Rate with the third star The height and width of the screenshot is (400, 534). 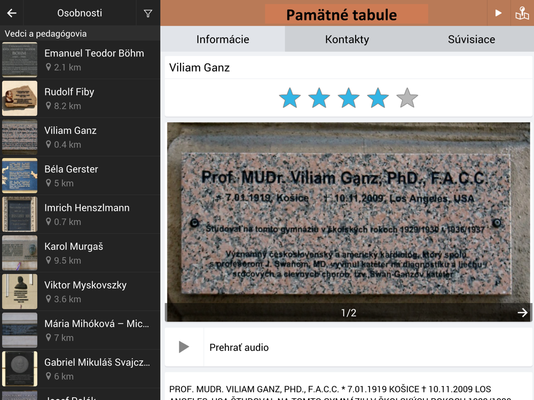[x=348, y=98]
